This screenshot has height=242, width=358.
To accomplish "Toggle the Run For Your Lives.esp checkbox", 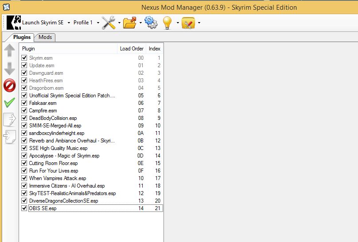I will click(24, 171).
